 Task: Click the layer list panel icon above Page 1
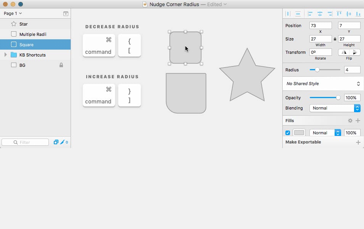point(65,13)
